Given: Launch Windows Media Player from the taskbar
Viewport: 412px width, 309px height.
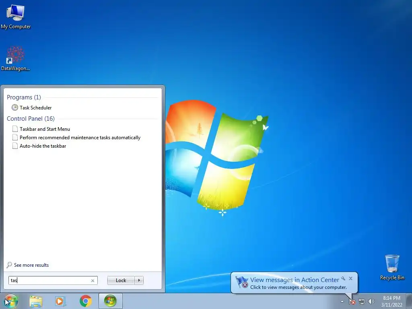Looking at the screenshot, I should (60, 301).
